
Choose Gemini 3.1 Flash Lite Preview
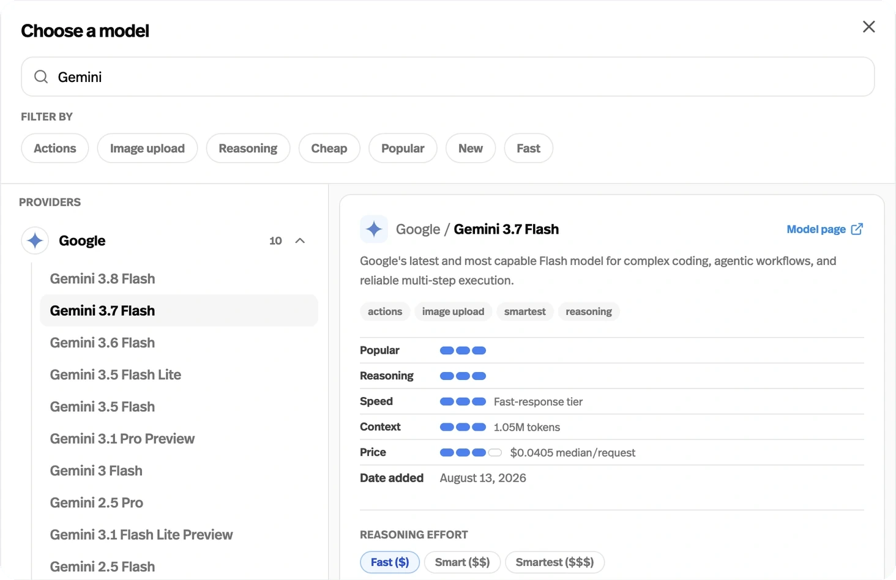[179, 535]
